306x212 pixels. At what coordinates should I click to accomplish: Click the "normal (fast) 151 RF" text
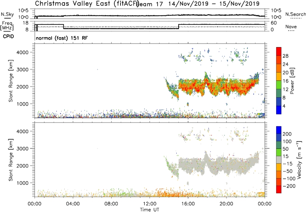pos(62,38)
